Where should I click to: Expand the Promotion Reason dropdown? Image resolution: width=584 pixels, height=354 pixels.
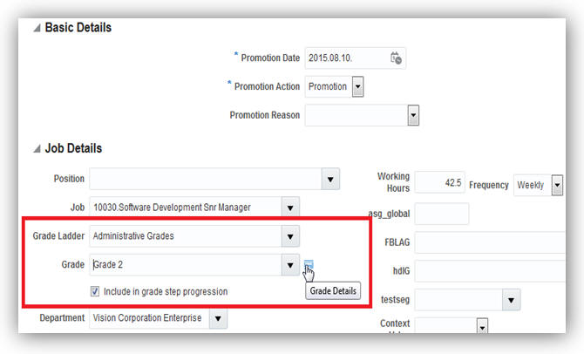click(x=413, y=115)
